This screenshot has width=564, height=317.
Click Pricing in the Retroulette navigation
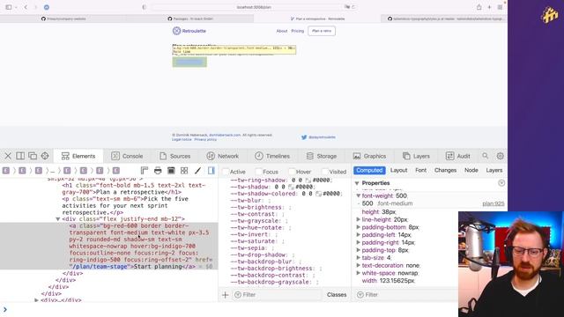point(298,31)
